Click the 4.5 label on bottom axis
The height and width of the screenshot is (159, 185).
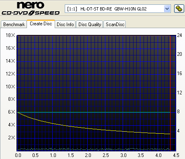point(176,155)
